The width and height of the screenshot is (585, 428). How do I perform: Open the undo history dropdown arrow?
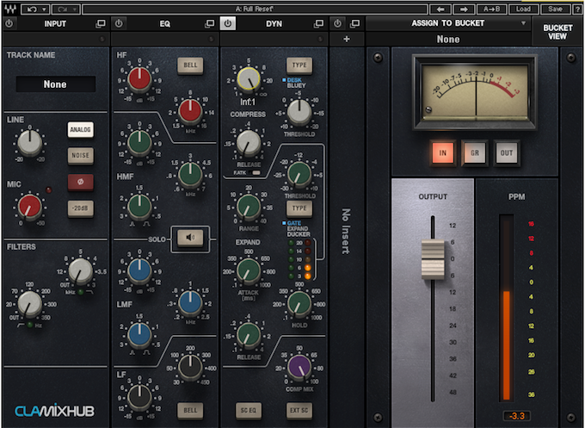[45, 9]
